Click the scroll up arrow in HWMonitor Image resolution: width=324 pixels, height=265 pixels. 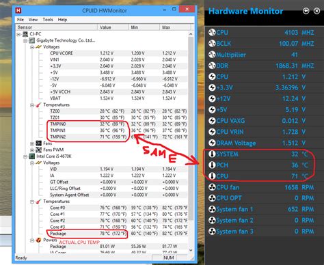(191, 34)
